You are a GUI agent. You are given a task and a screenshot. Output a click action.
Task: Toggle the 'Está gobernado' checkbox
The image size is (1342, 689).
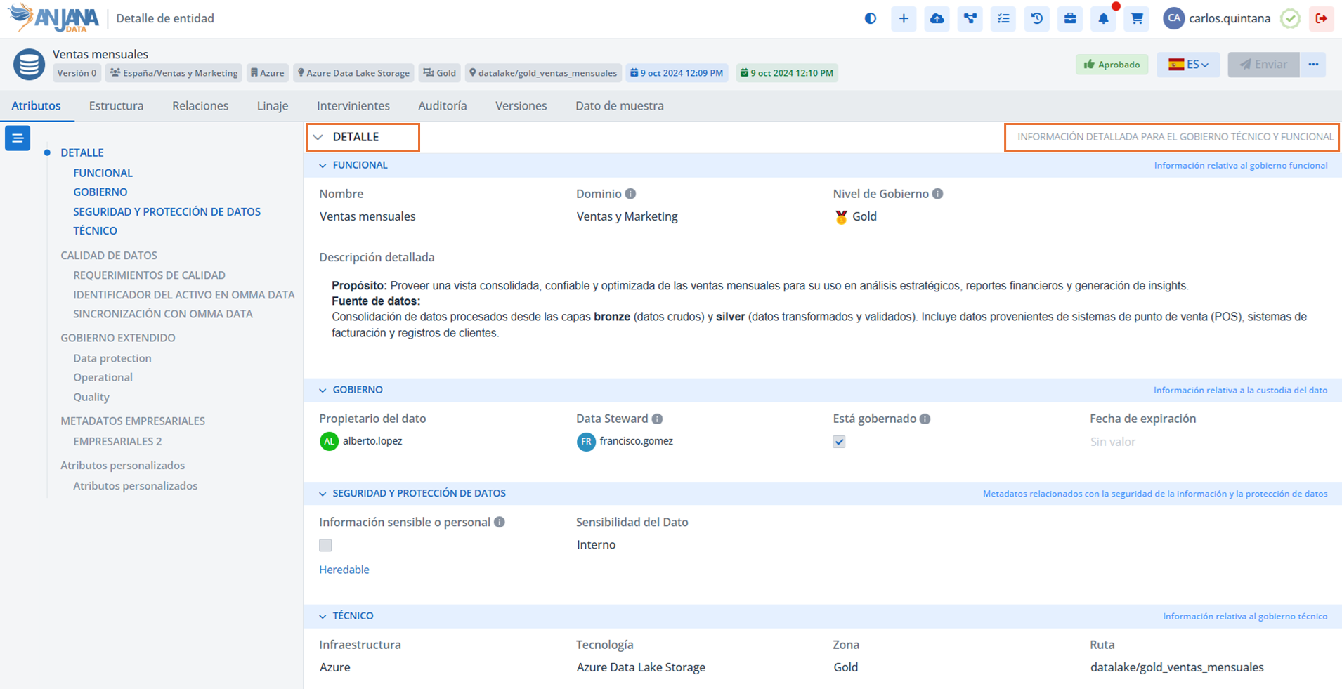pos(839,442)
